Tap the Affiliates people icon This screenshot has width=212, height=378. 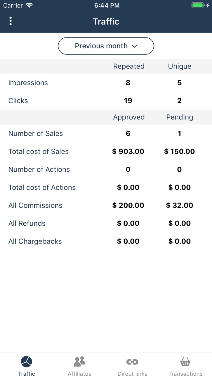click(79, 362)
